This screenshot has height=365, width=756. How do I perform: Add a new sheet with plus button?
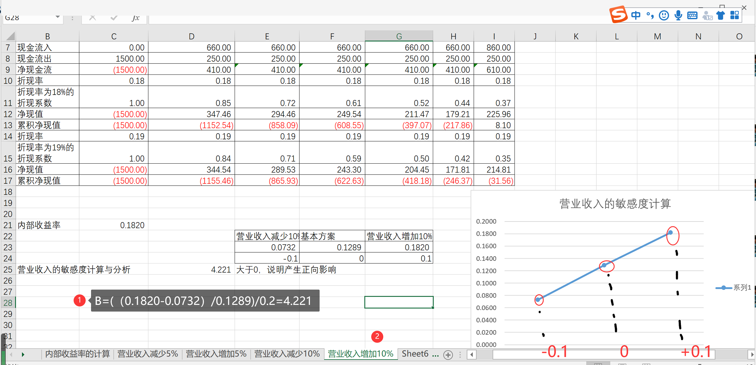(x=448, y=354)
